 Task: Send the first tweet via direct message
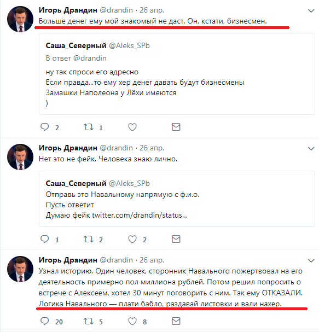[x=176, y=127]
